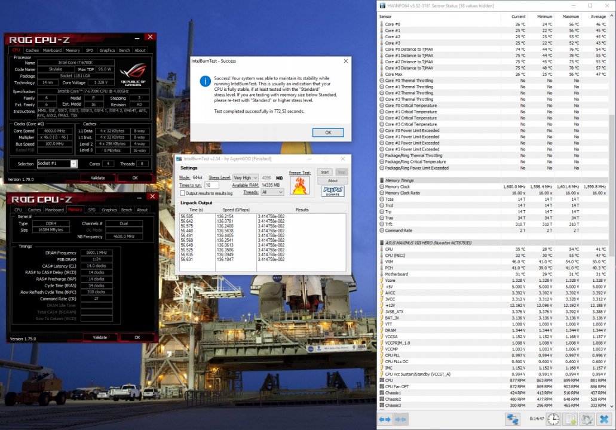Click the Time (s) column header in Linpack Output

[x=196, y=210]
